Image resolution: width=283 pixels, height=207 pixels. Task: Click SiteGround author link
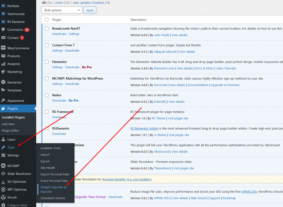click(x=161, y=152)
